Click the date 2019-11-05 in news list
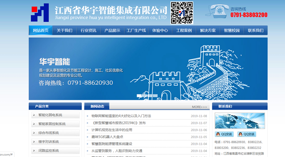This screenshot has height=157, width=285. click(199, 137)
